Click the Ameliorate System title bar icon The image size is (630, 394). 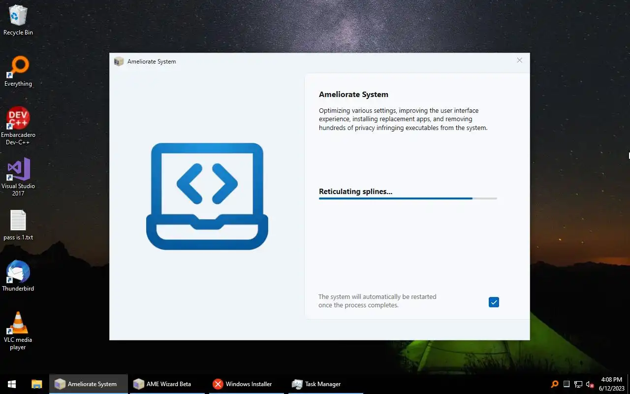pos(119,62)
